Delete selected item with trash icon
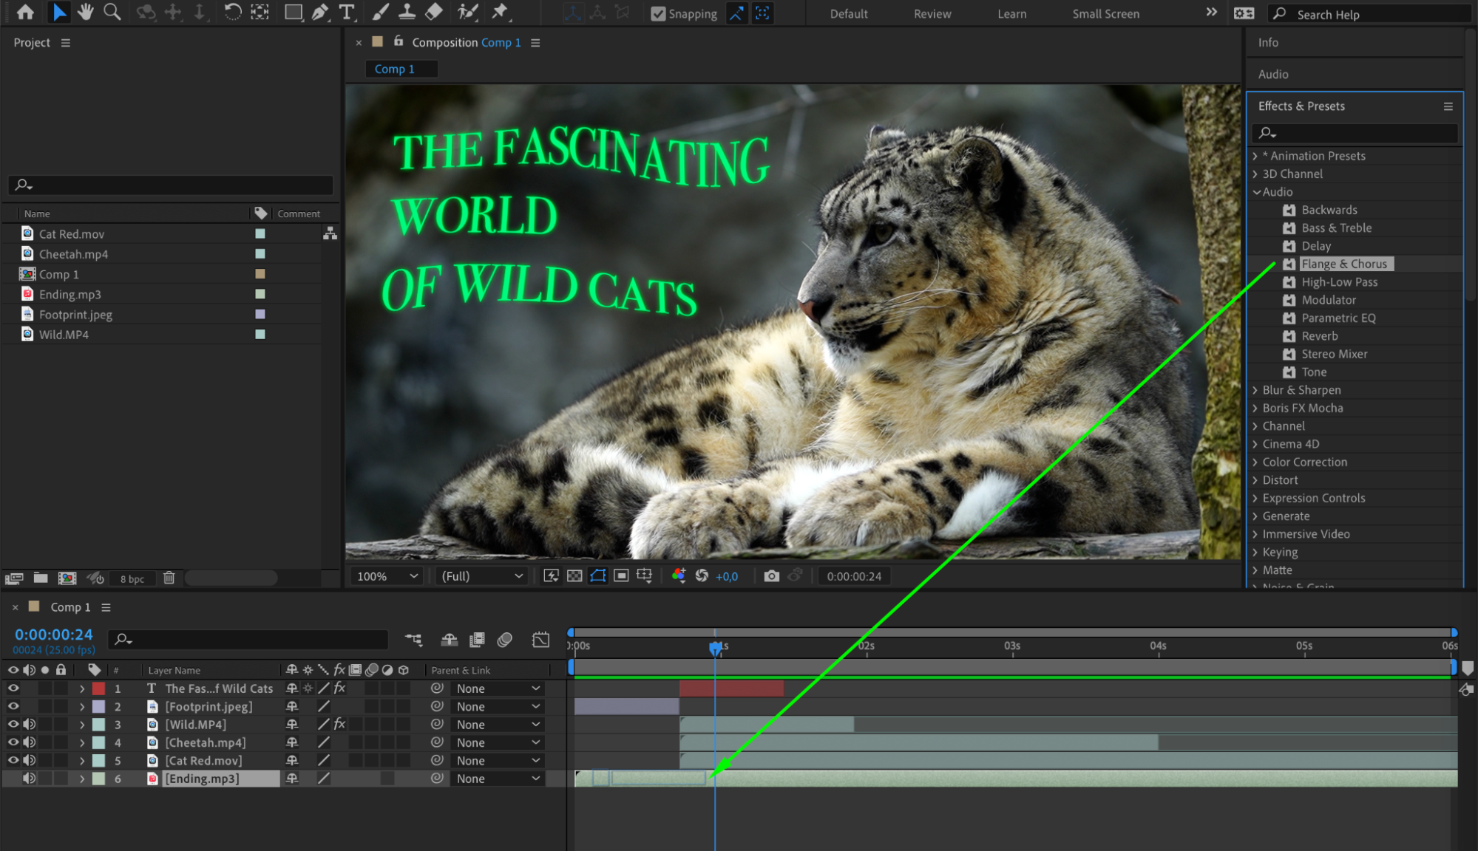The image size is (1478, 851). [169, 578]
